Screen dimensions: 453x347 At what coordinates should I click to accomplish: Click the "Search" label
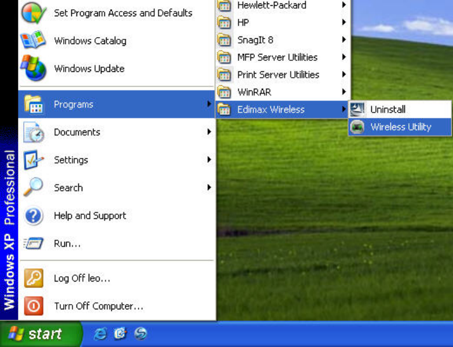pyautogui.click(x=68, y=188)
